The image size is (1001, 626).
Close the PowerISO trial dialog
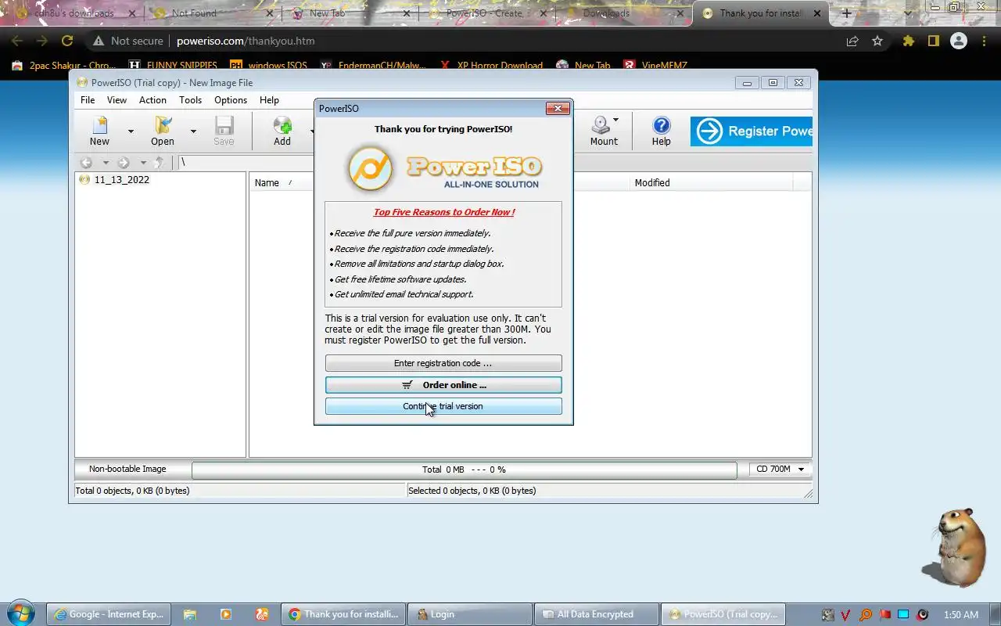pyautogui.click(x=558, y=109)
